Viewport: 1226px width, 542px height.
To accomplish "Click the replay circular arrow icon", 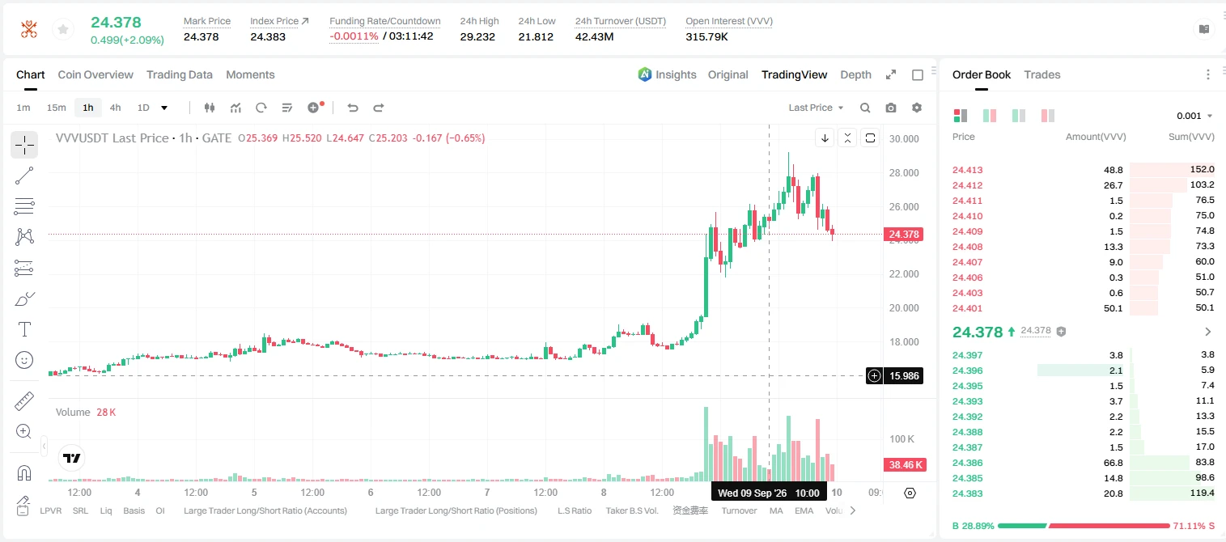I will (261, 108).
